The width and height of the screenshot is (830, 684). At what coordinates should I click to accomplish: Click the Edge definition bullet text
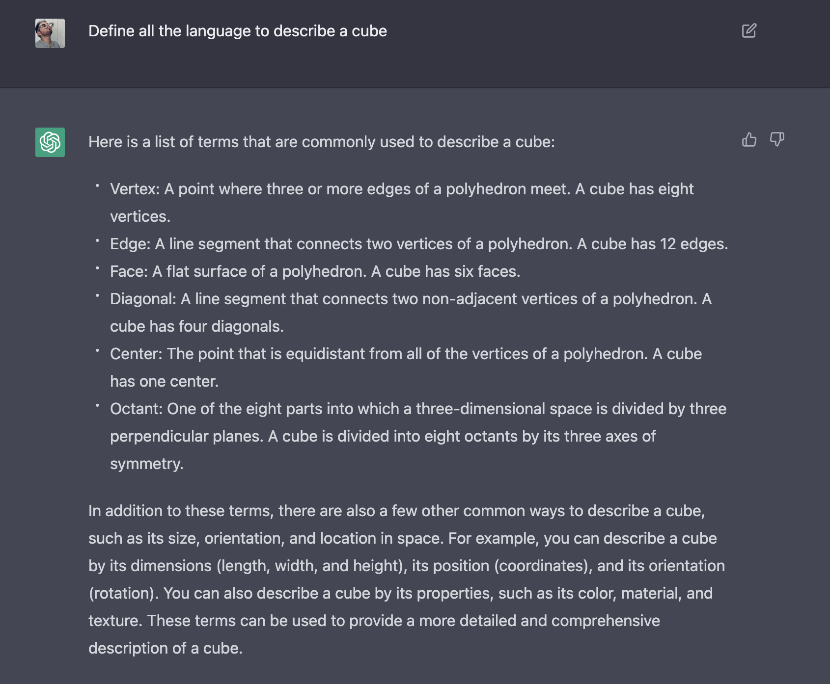(418, 244)
